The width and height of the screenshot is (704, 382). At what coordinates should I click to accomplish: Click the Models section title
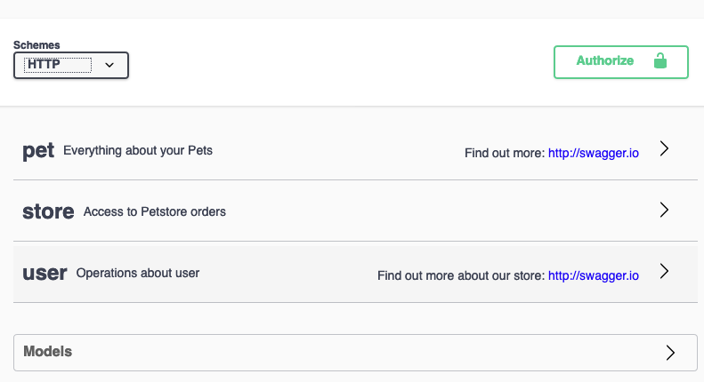point(47,352)
